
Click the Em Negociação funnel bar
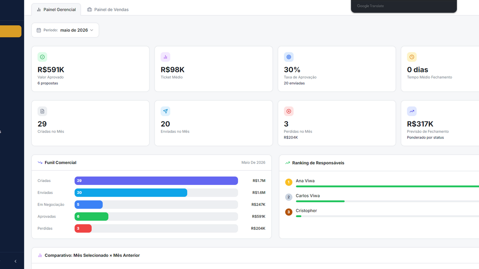coord(88,205)
